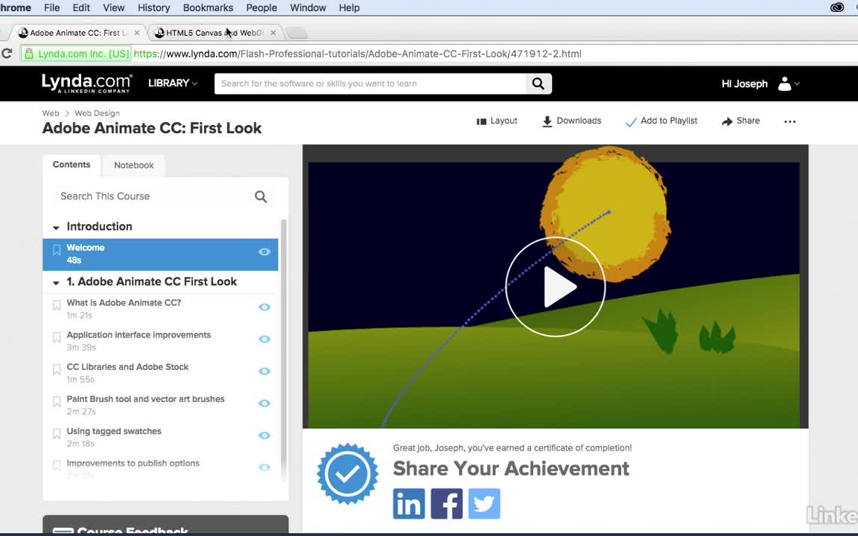Viewport: 858px width, 536px height.
Task: Toggle watched eye for Improvements to publish options
Action: [264, 468]
